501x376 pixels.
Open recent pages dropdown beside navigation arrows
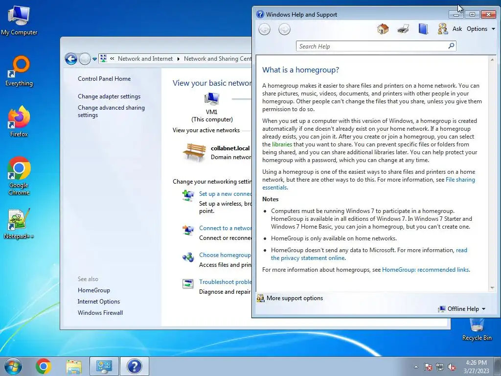pos(94,59)
